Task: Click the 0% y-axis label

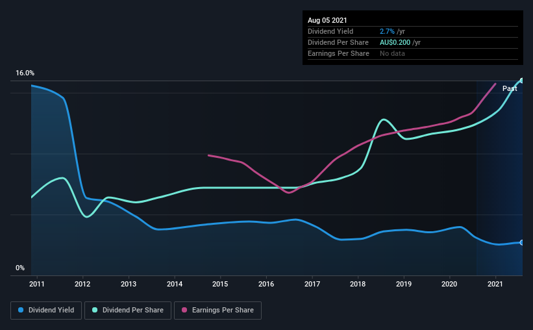Action: pyautogui.click(x=20, y=268)
